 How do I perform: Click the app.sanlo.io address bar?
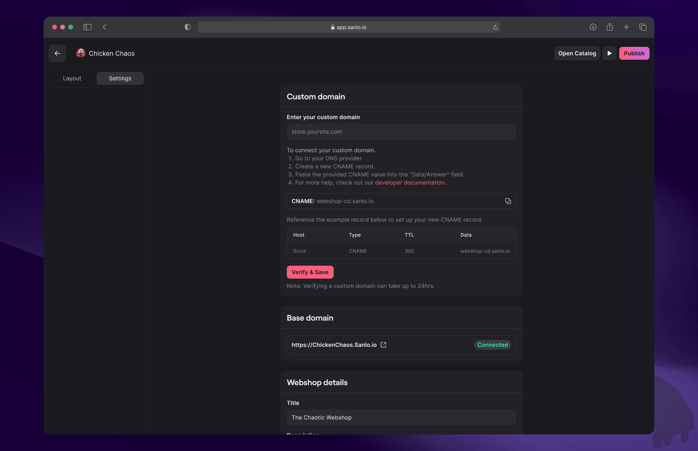(x=349, y=27)
